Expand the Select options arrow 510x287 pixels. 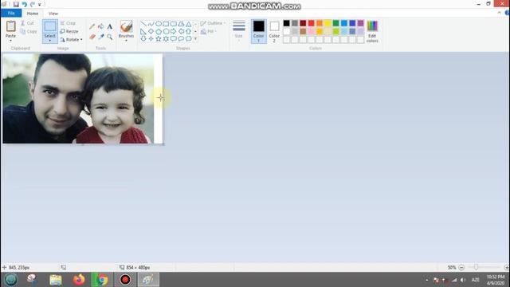point(49,41)
